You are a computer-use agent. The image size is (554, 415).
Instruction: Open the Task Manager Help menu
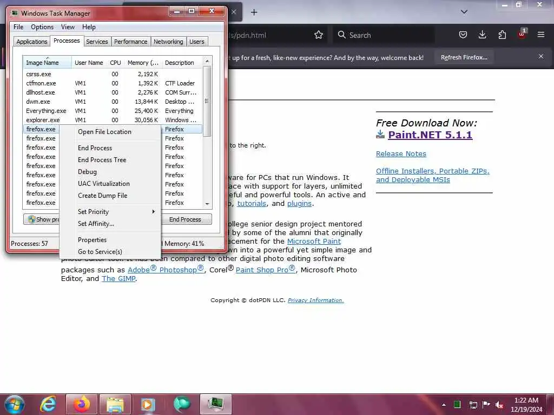pos(89,27)
